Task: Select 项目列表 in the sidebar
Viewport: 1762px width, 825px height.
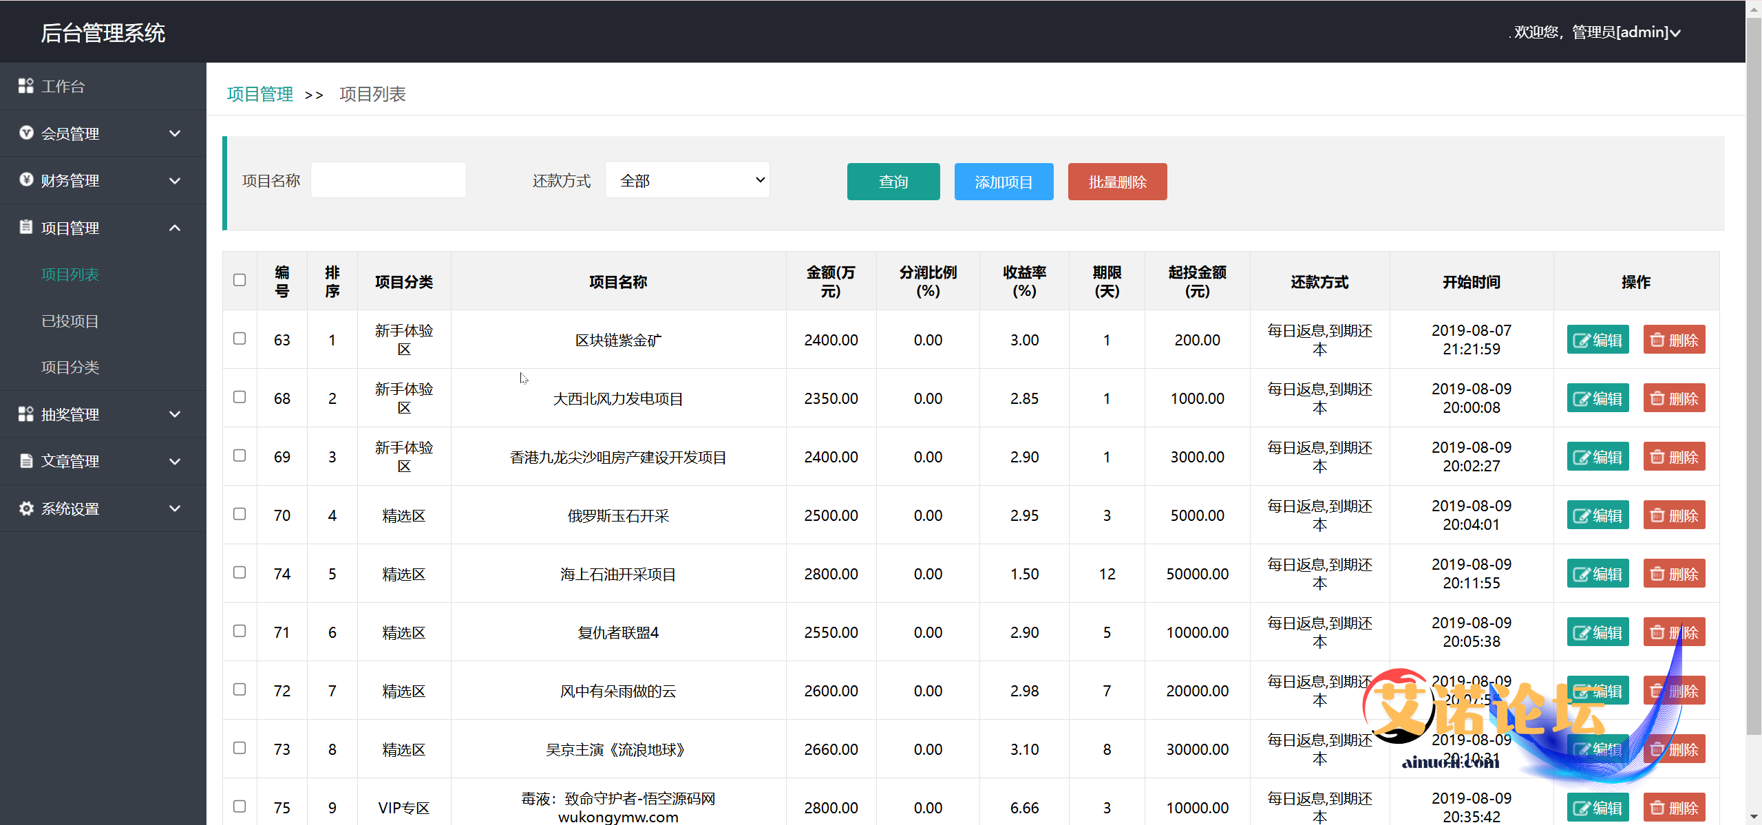Action: [x=70, y=275]
